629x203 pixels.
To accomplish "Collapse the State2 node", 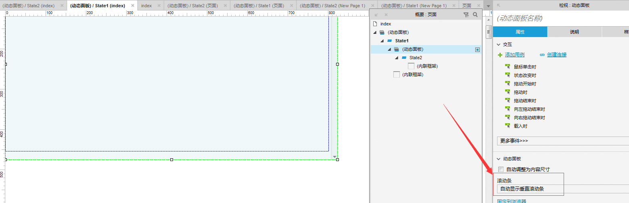I will (x=396, y=58).
